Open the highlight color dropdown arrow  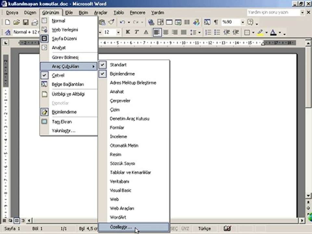click(266, 32)
